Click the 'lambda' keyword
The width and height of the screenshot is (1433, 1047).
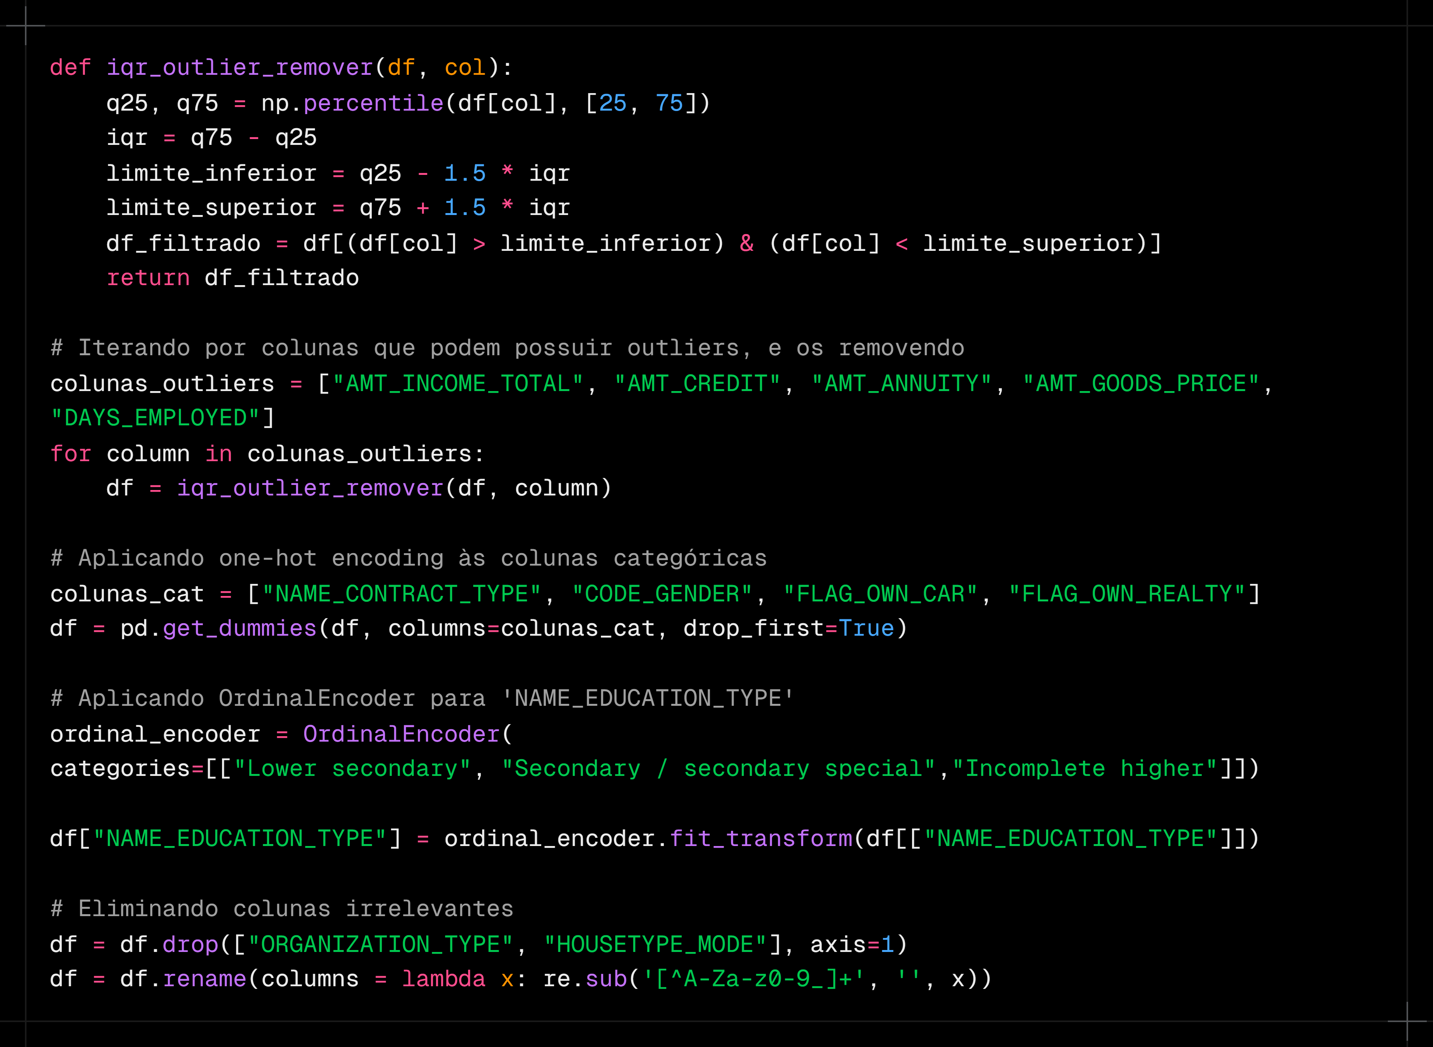click(444, 979)
